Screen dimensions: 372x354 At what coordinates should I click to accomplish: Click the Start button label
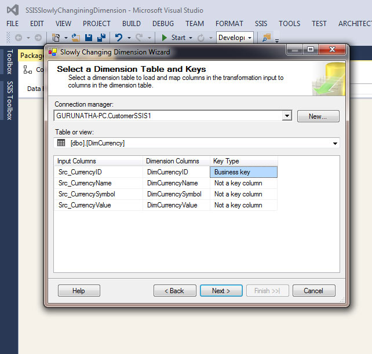[178, 38]
